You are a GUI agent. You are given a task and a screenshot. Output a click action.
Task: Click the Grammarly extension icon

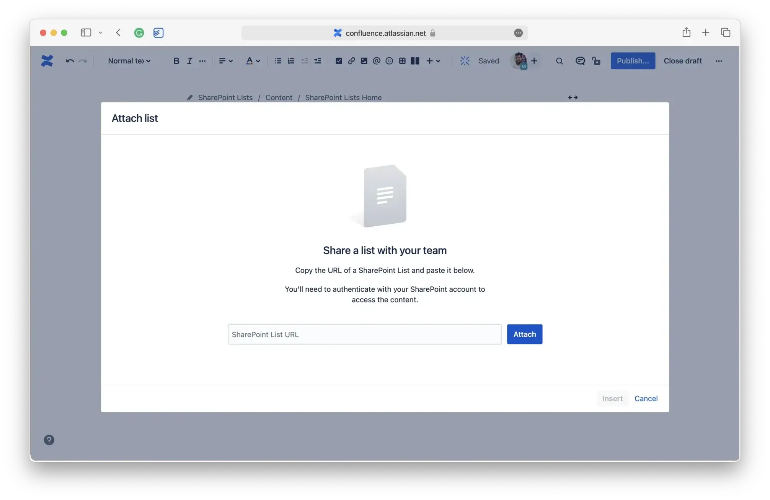click(x=139, y=33)
